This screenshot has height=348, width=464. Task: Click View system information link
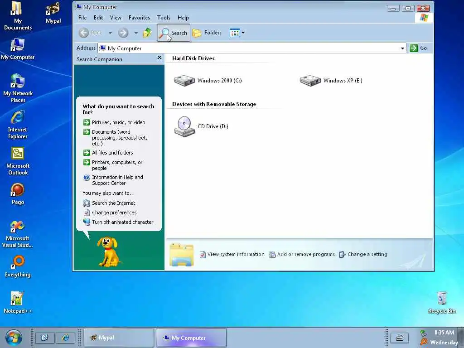click(x=236, y=254)
